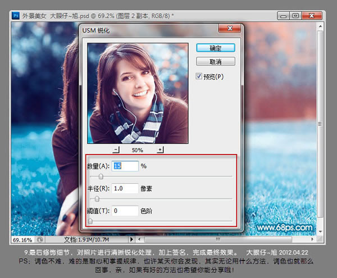Click the Photoshop Ps icon in the title bar
337x278 pixels.
16,16
